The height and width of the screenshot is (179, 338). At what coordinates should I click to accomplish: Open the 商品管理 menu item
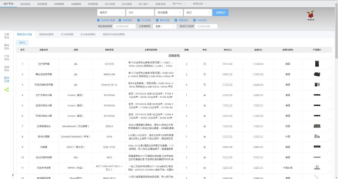tap(42, 4)
